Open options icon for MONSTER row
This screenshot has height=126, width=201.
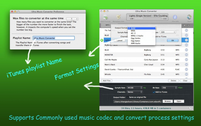tap(186, 55)
